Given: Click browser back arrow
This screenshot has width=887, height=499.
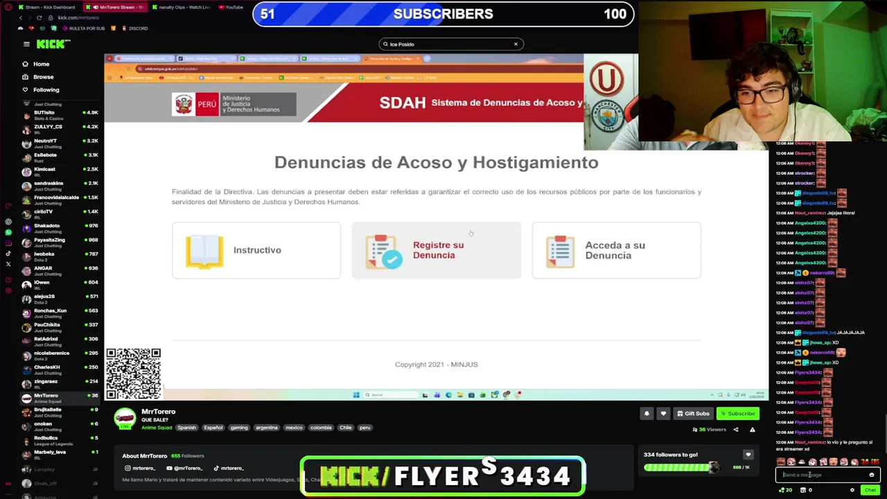Looking at the screenshot, I should point(21,17).
